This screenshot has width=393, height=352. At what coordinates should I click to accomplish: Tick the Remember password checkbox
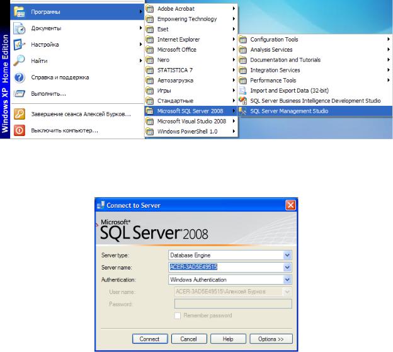click(178, 315)
